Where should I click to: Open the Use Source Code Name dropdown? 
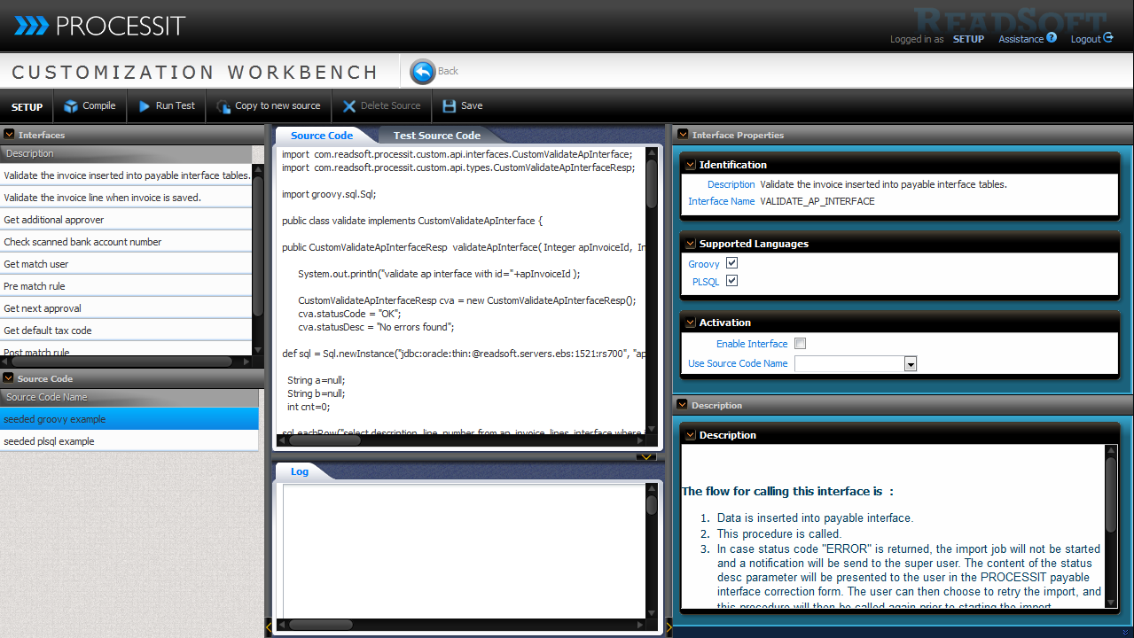(x=910, y=364)
